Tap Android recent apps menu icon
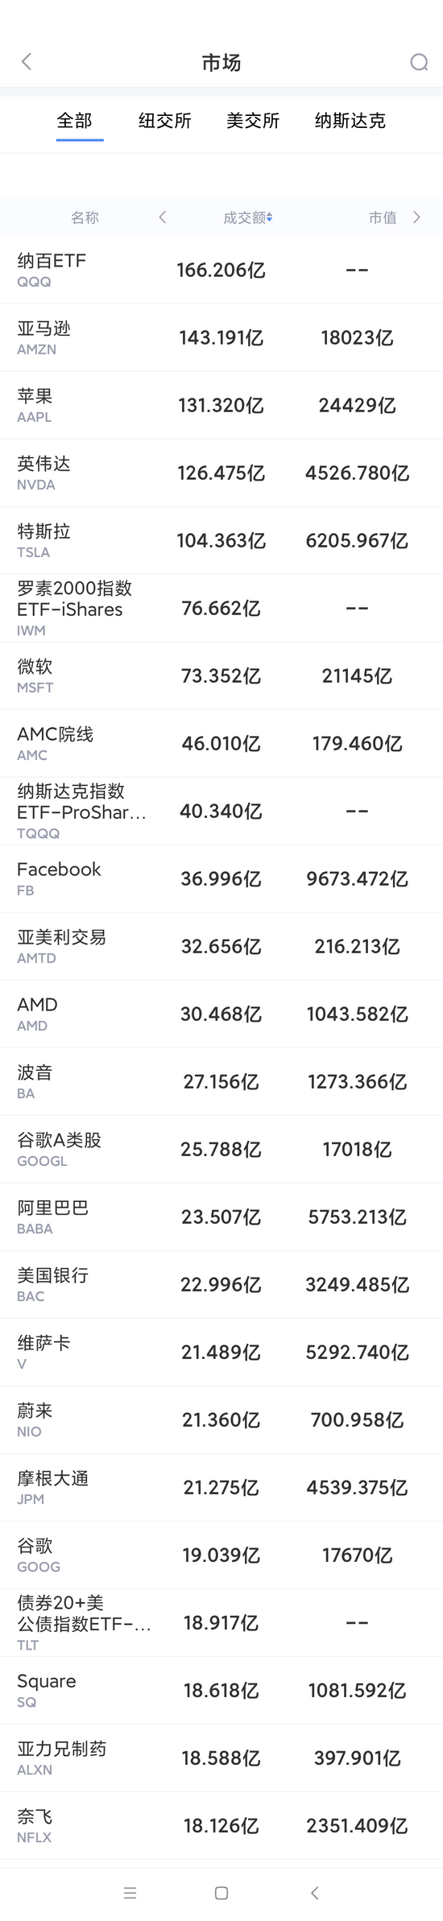The width and height of the screenshot is (443, 1921). (x=130, y=1893)
